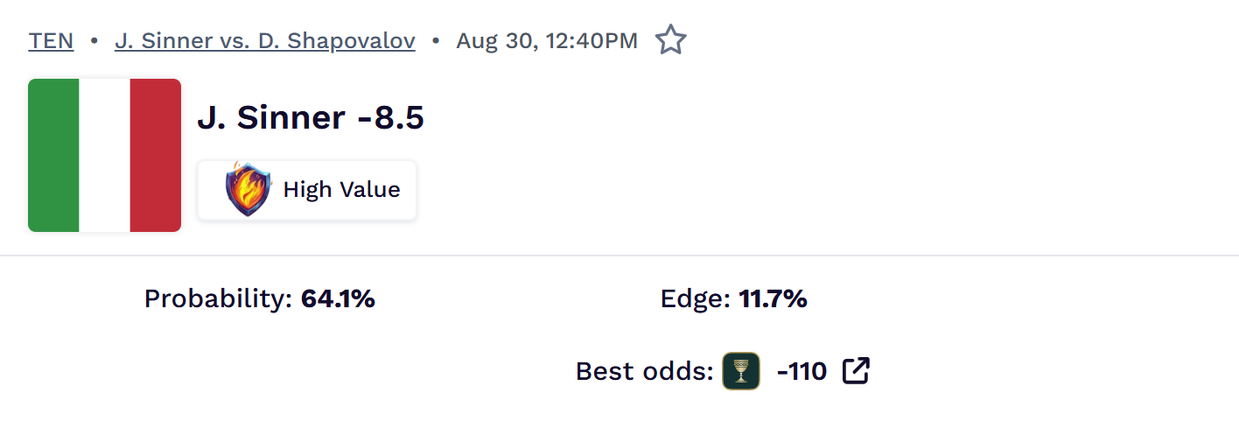
Task: Click the High Value badge text
Action: [341, 190]
